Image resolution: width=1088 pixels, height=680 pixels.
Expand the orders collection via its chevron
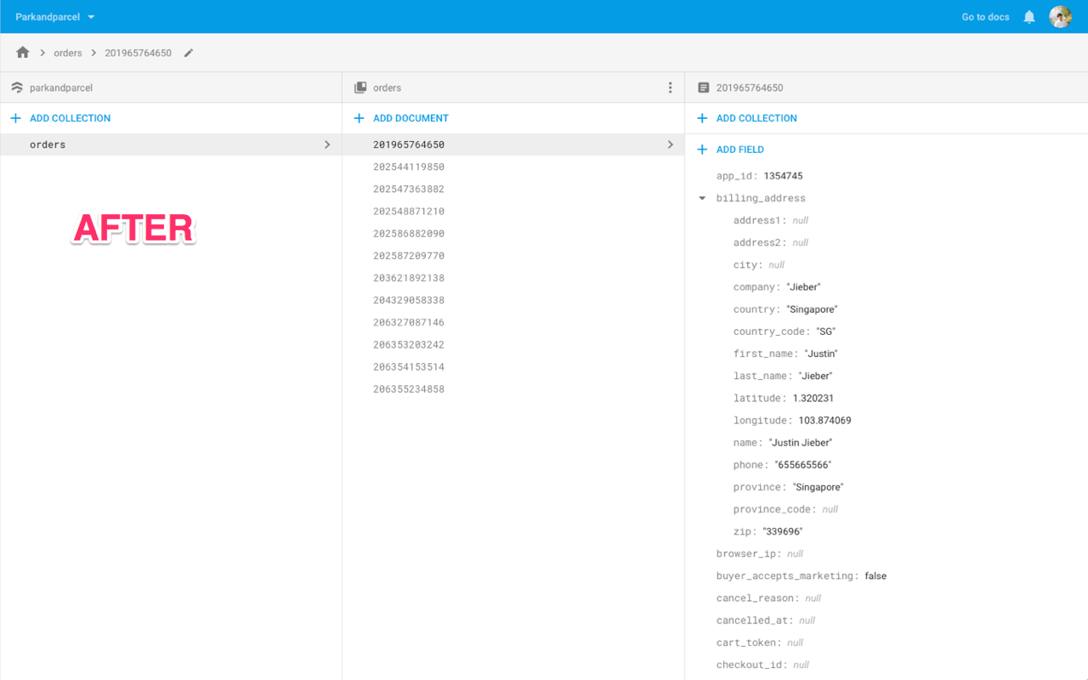pyautogui.click(x=327, y=144)
